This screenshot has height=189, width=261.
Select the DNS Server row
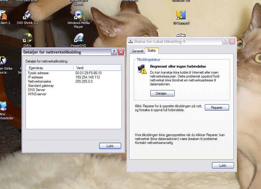(74, 90)
